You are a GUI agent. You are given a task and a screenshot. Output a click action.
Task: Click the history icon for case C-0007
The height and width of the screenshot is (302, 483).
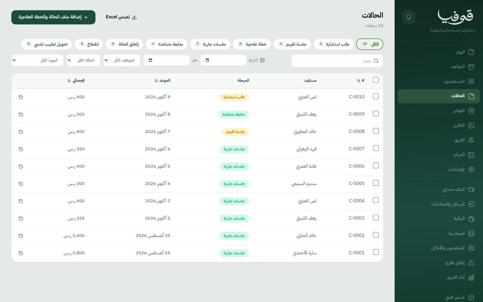[x=21, y=149]
